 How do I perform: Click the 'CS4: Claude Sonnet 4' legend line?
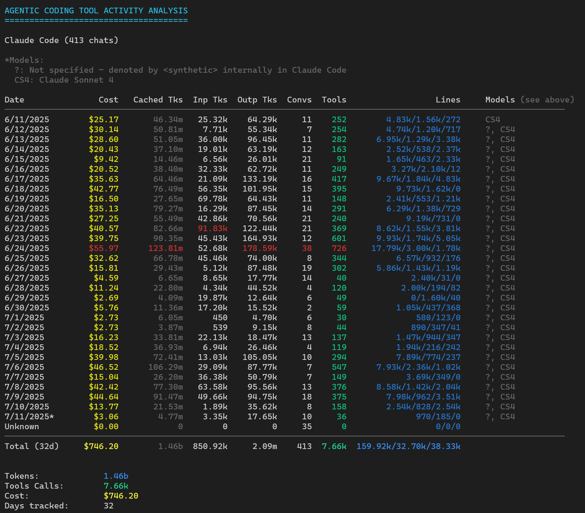pyautogui.click(x=64, y=80)
